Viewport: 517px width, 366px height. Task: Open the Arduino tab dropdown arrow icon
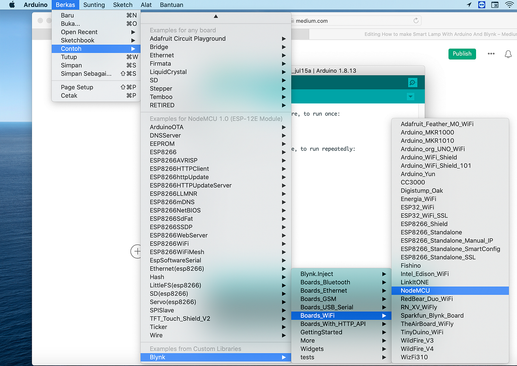click(x=411, y=97)
